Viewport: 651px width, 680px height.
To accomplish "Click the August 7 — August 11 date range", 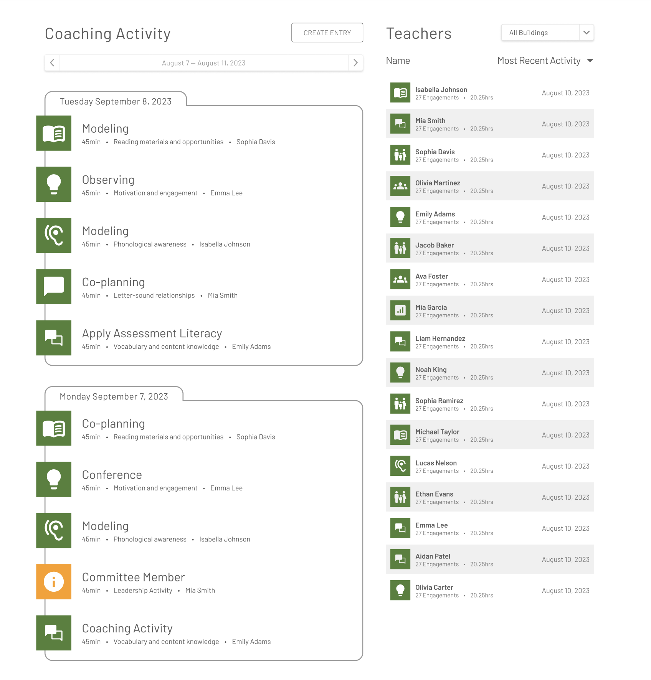I will tap(203, 63).
